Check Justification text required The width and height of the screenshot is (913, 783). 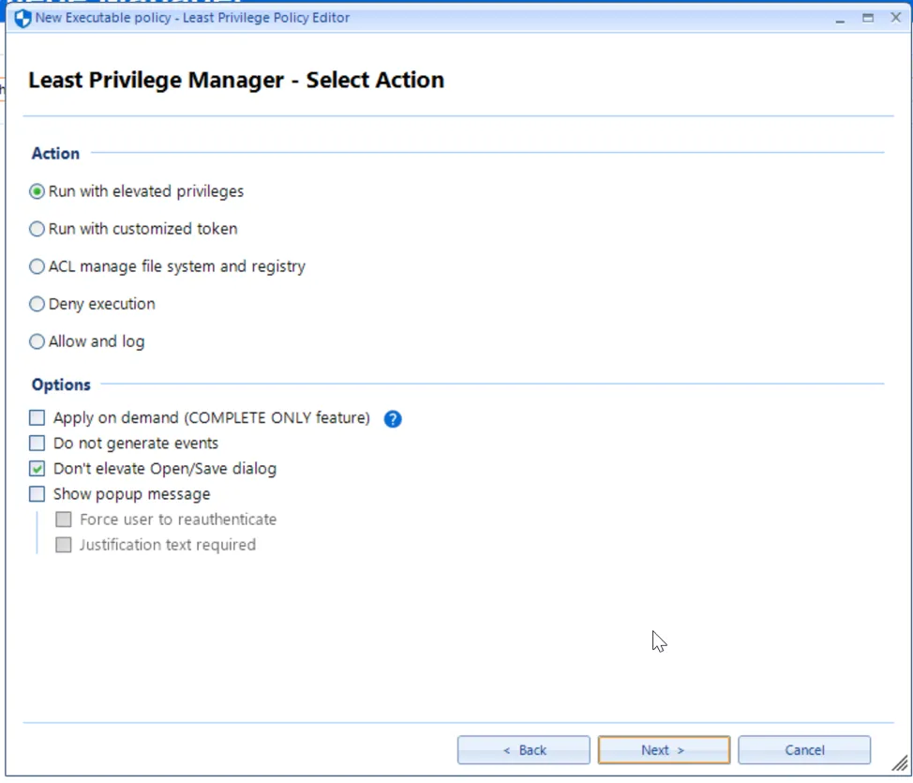64,545
